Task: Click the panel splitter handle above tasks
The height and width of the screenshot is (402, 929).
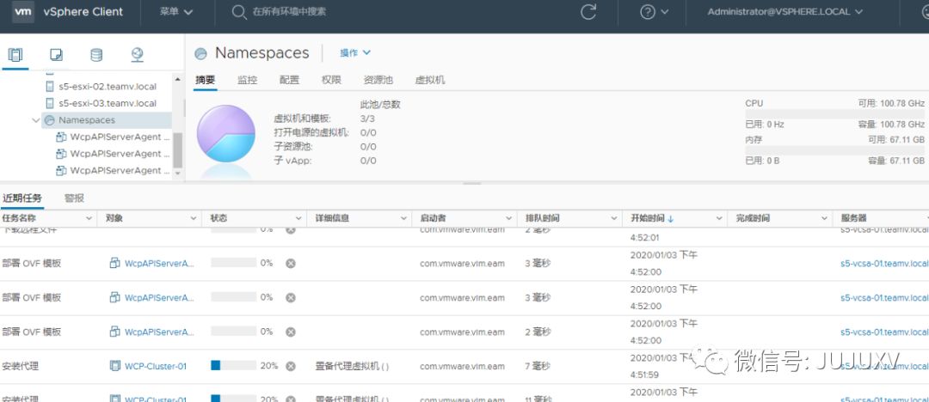Action: pyautogui.click(x=471, y=183)
